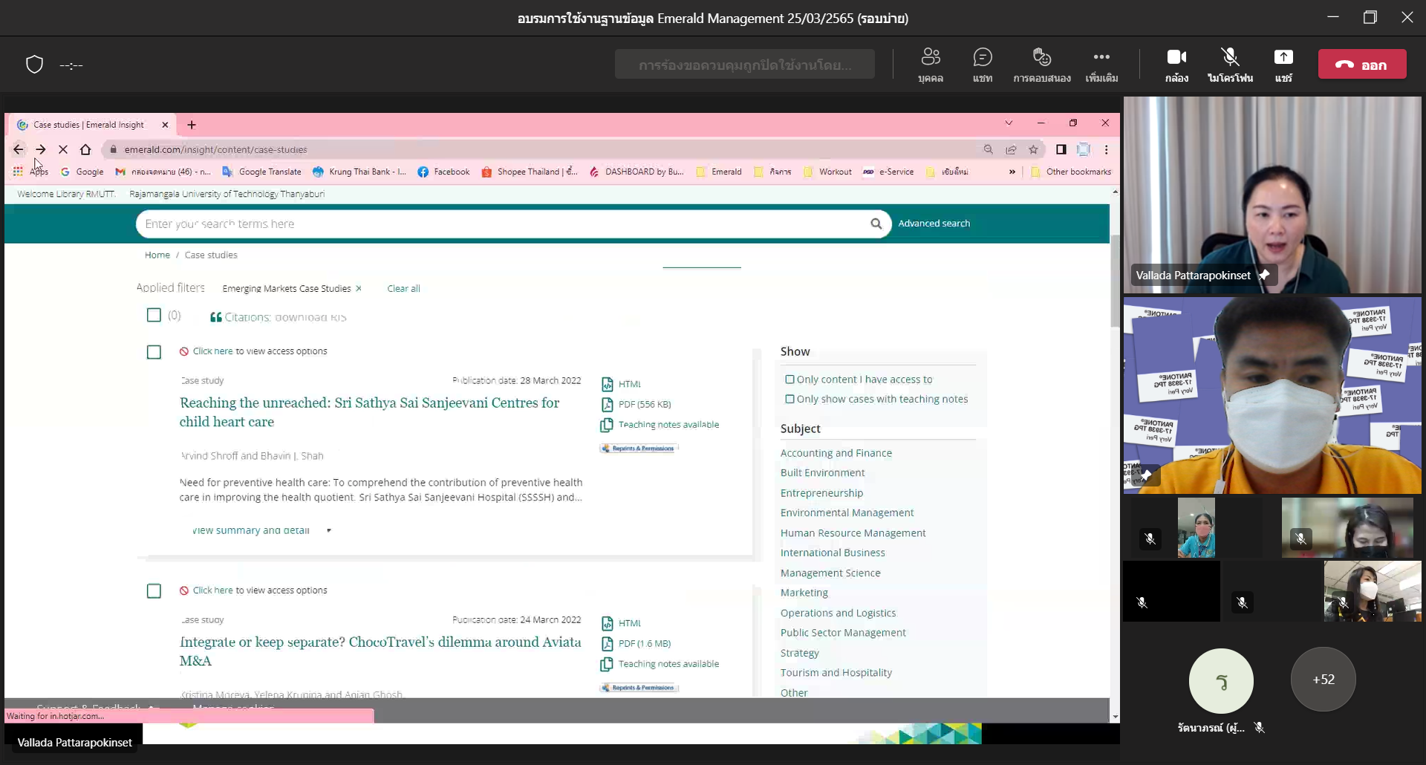Click the browser page vertical scrollbar
Image resolution: width=1426 pixels, height=765 pixels.
1115,282
